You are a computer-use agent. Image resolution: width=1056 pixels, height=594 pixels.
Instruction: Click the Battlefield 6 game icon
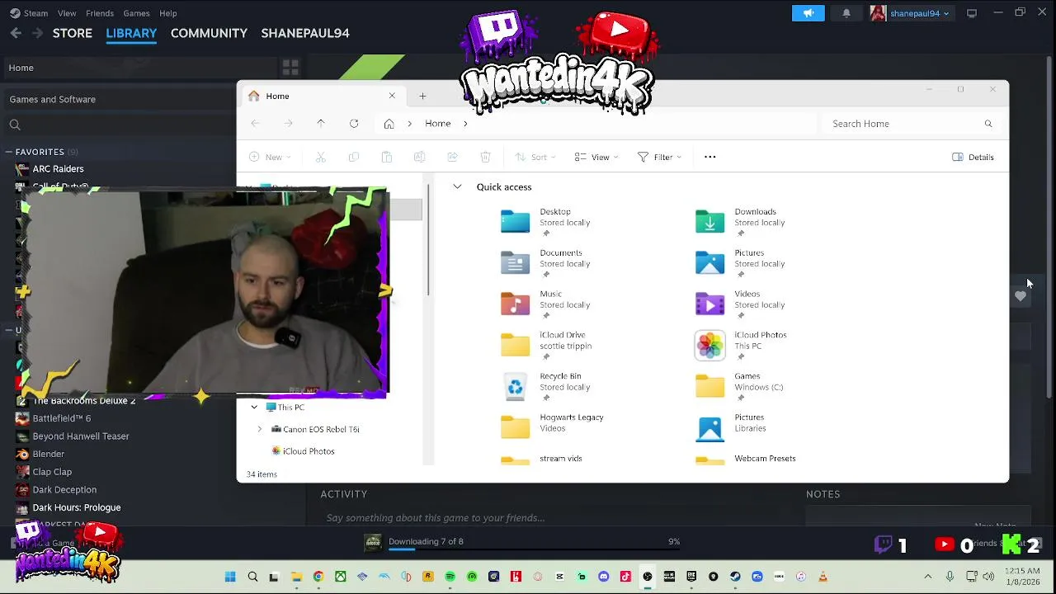(22, 418)
